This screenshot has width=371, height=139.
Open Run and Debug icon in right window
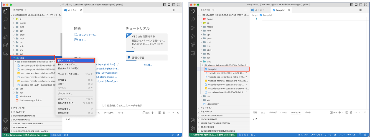pos(193,37)
